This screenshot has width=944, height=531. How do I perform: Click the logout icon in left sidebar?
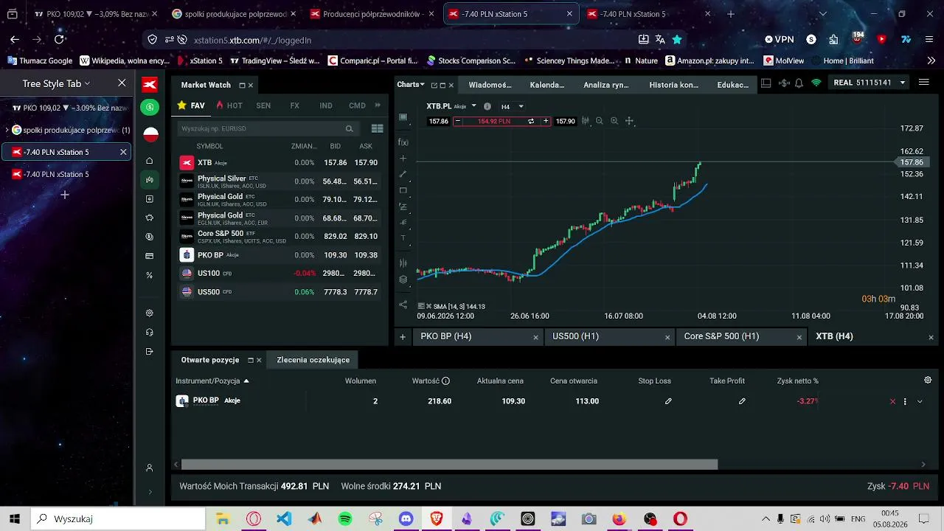pos(150,351)
